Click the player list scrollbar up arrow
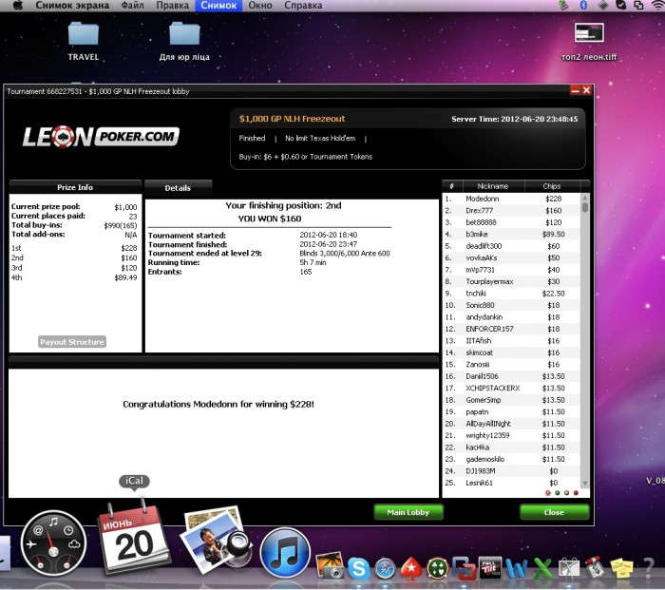Screen dimensions: 665x590 (x=585, y=198)
